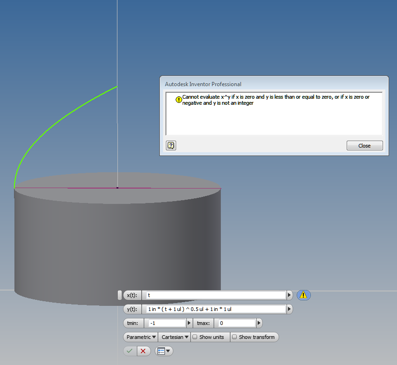Expand the x(t) field flyout arrow
The width and height of the screenshot is (397, 365).
point(289,295)
